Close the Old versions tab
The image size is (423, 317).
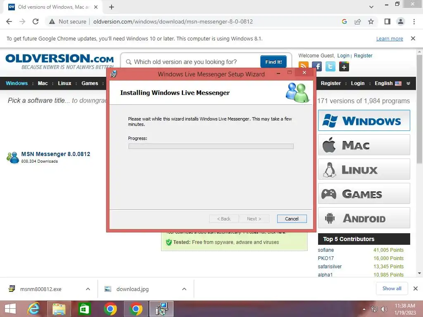(x=96, y=7)
